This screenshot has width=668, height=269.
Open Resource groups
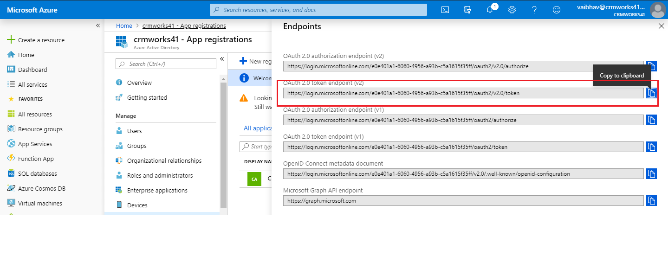[x=35, y=129]
